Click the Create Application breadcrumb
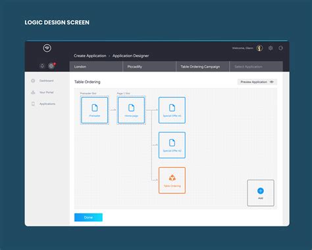 [x=90, y=56]
